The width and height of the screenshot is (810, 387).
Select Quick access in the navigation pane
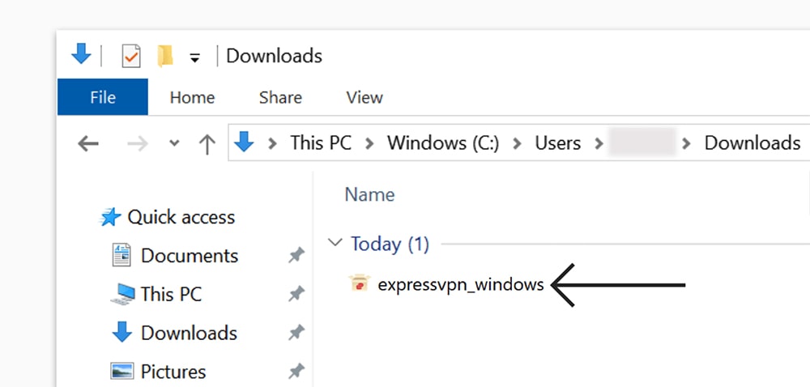click(181, 217)
